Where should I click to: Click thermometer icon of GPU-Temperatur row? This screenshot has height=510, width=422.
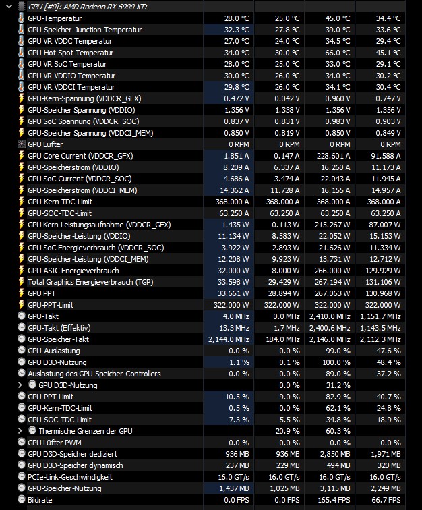click(x=21, y=18)
